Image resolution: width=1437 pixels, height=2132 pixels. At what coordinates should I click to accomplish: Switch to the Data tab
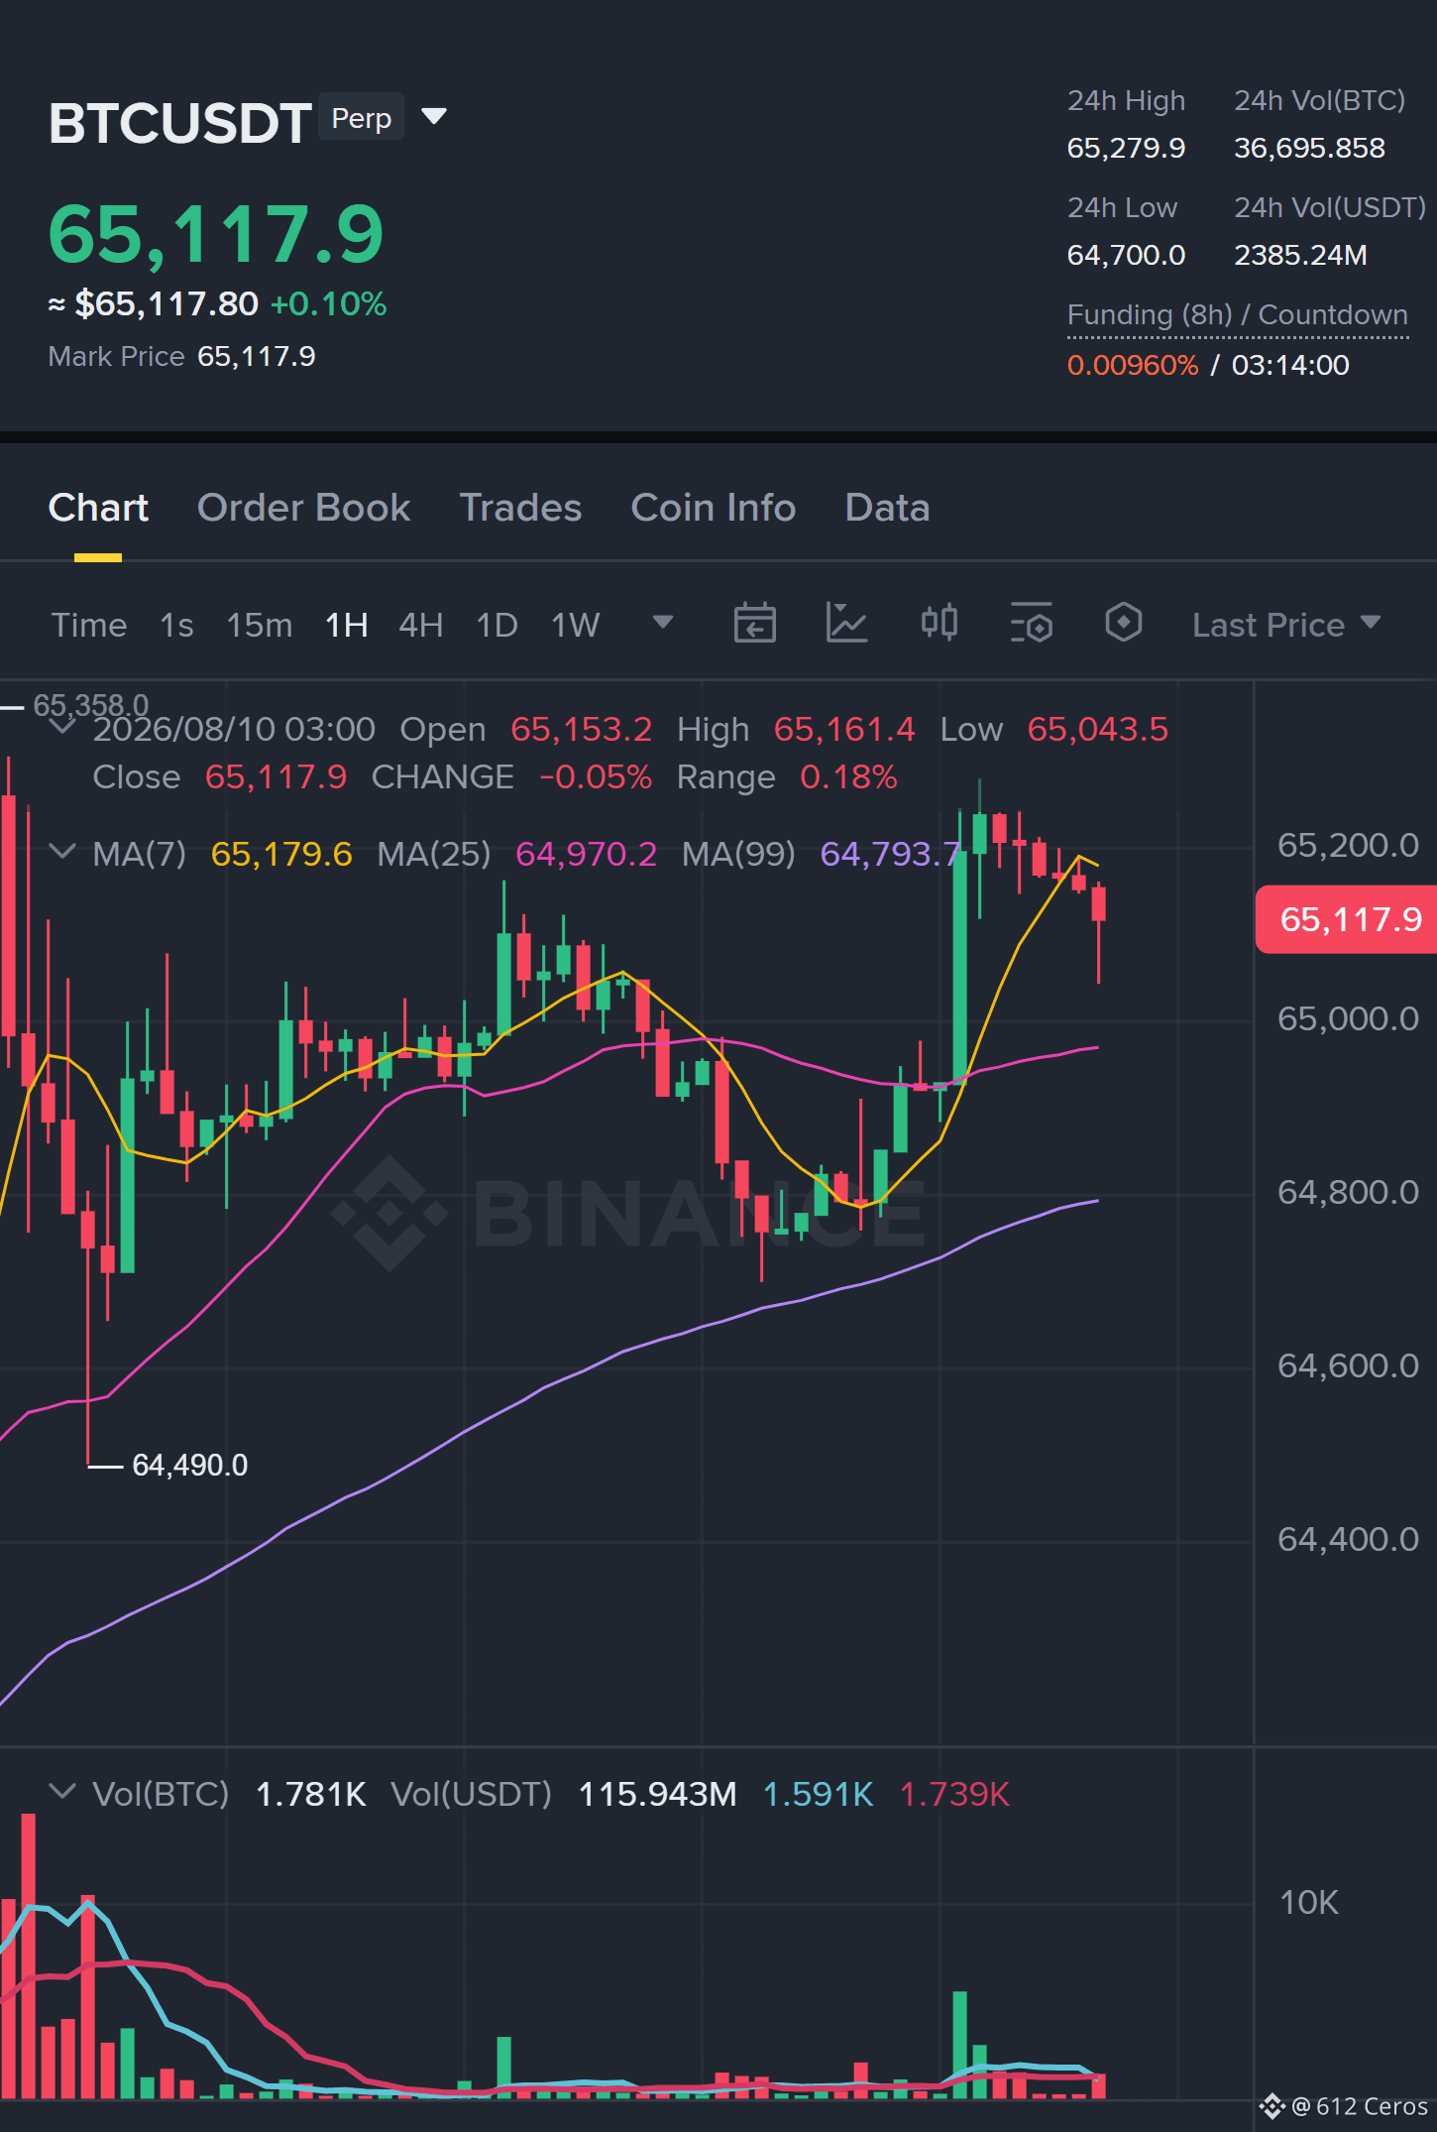[x=887, y=508]
